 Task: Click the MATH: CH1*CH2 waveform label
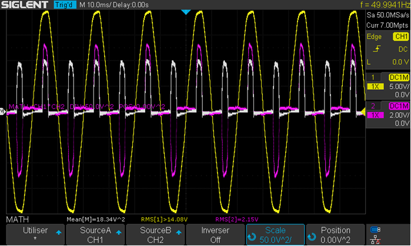click(x=36, y=107)
